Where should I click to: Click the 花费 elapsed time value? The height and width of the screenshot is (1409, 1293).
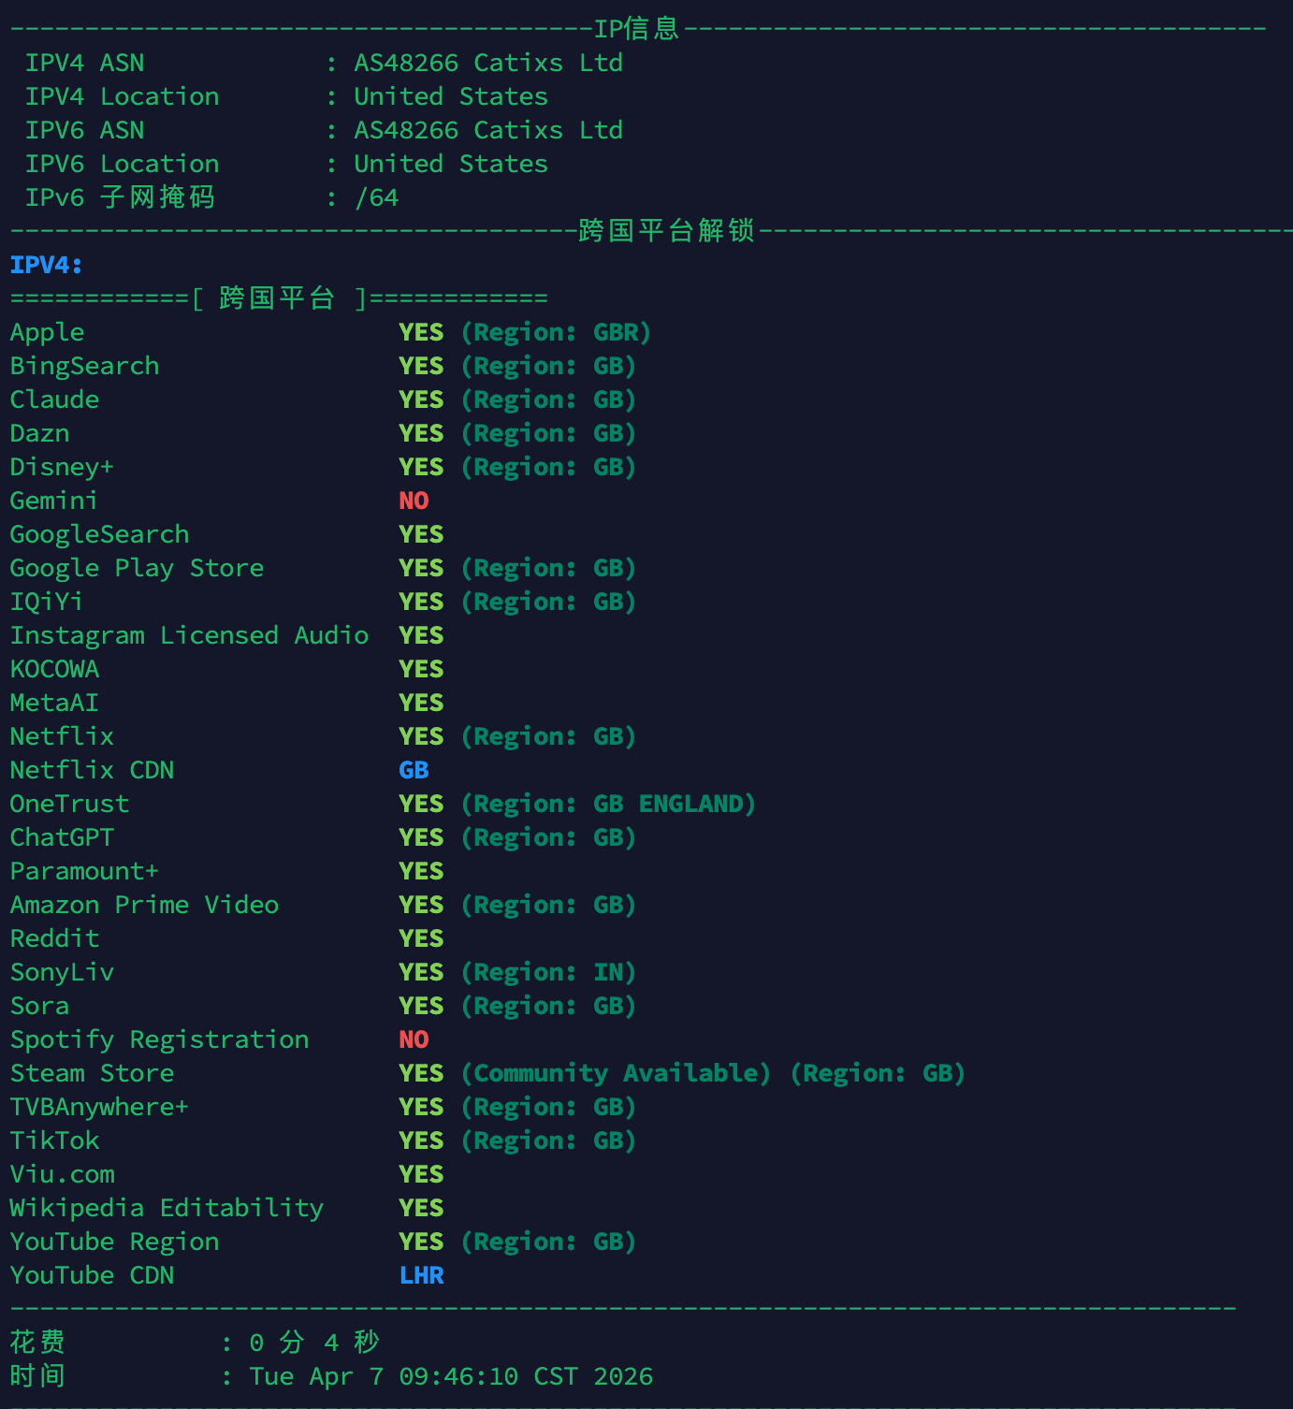pyautogui.click(x=314, y=1343)
